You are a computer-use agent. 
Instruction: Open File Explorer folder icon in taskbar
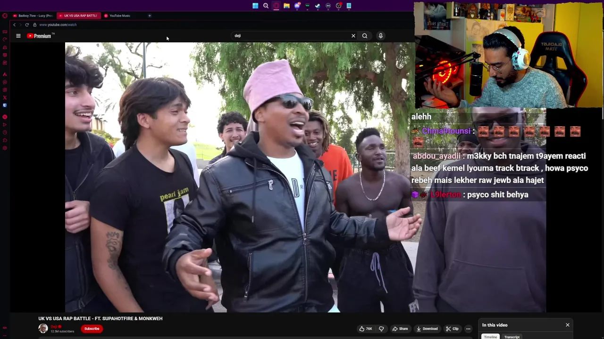point(286,6)
